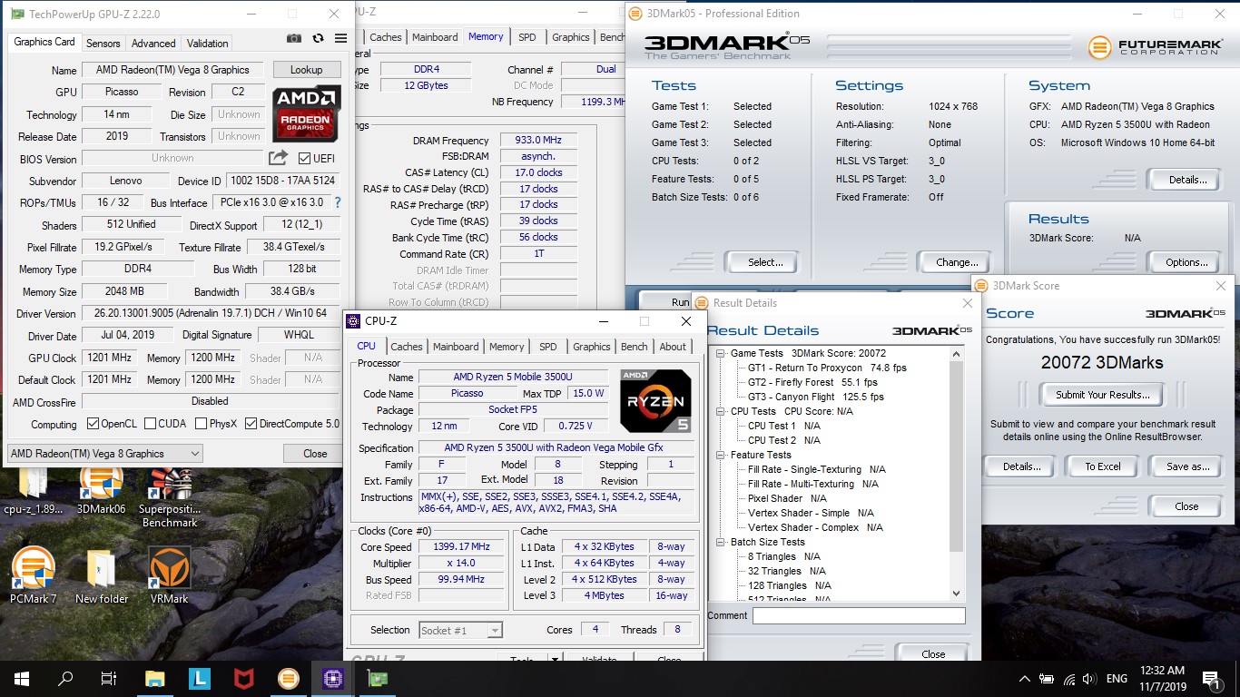1240x697 pixels.
Task: Select the GT2 - Firefly Forest result row
Action: (812, 382)
